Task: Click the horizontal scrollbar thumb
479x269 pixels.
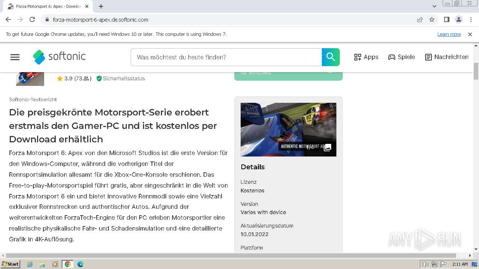Action: (x=231, y=256)
